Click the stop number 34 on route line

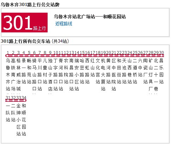click(24, 98)
